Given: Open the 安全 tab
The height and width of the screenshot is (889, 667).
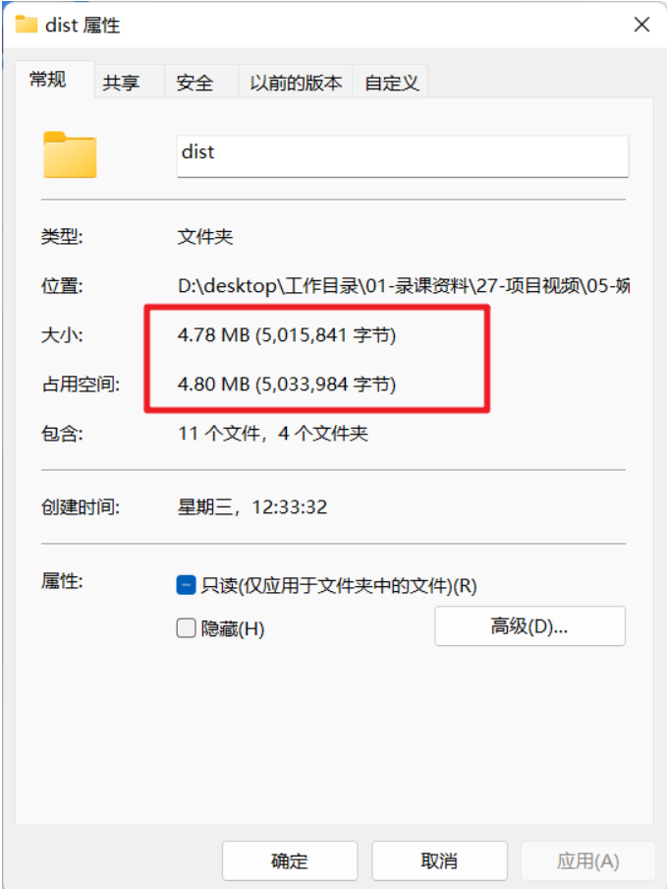Looking at the screenshot, I should click(195, 83).
